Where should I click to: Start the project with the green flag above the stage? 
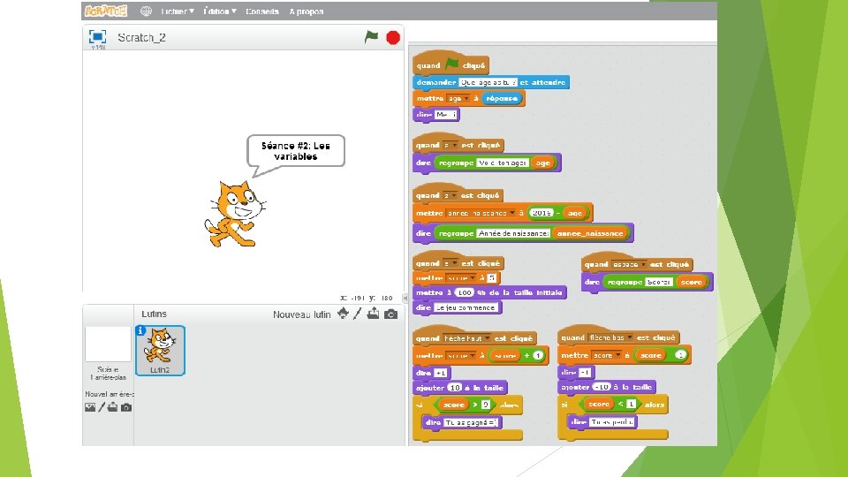[372, 37]
